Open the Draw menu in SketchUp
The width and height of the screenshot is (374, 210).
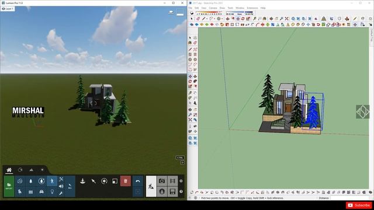point(222,8)
